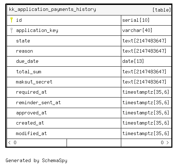The height and width of the screenshot is (167, 178).
Task: Click the serial[10] type cell
Action: (146, 20)
